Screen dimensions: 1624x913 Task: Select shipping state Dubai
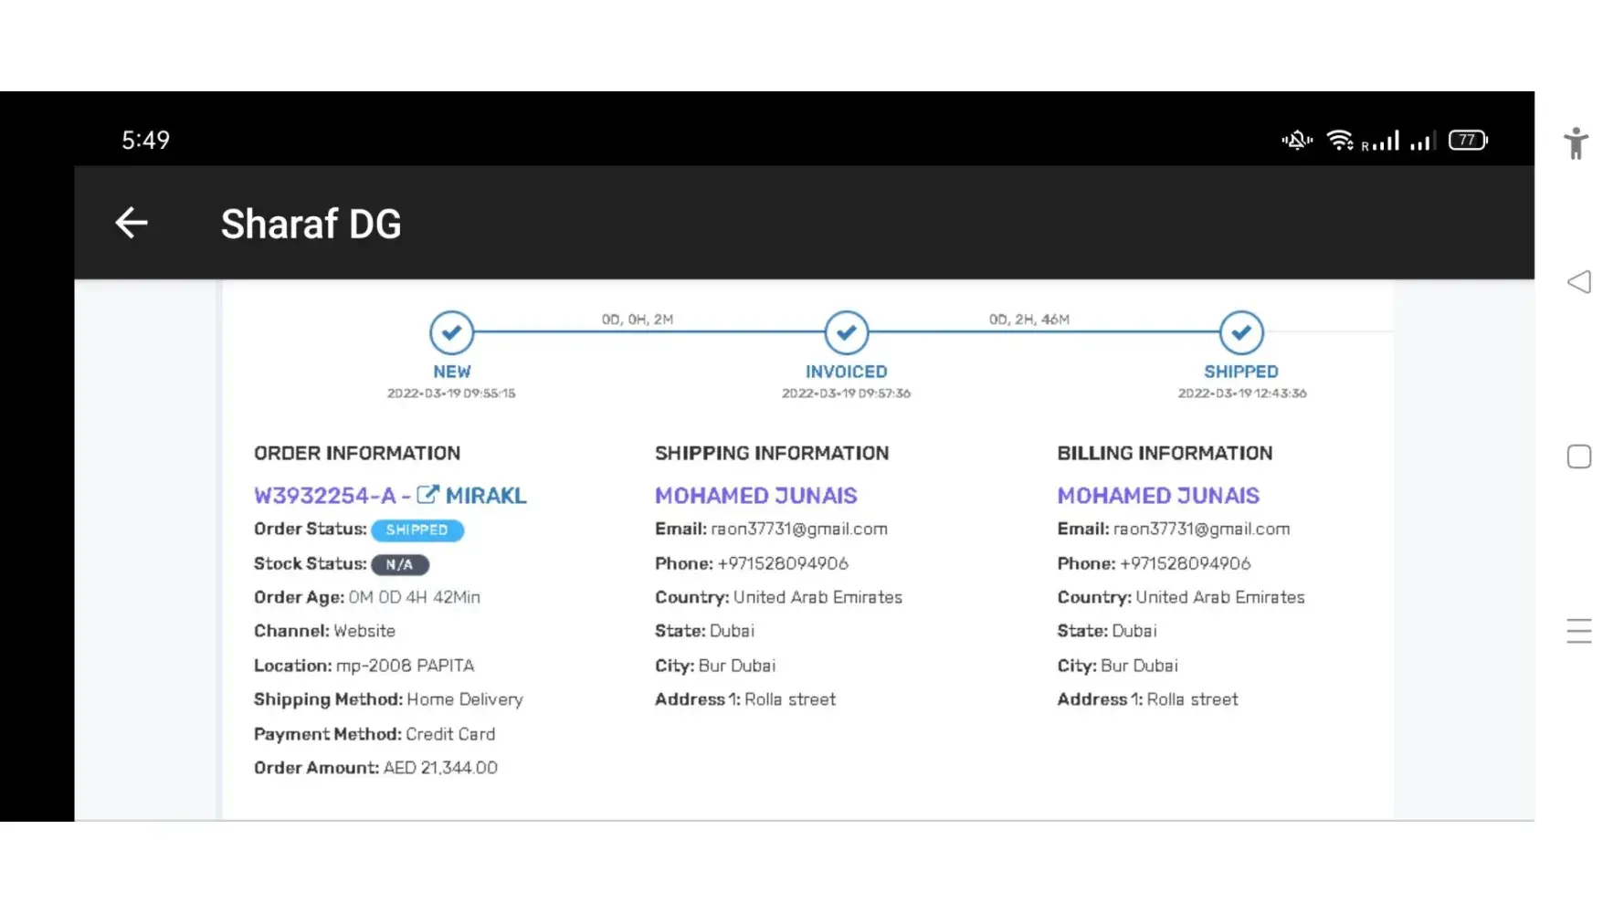tap(732, 631)
